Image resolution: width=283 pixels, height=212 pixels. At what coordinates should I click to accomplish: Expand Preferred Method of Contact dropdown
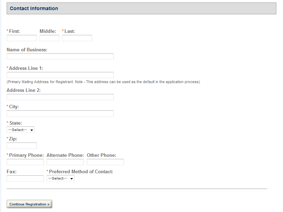(60, 178)
